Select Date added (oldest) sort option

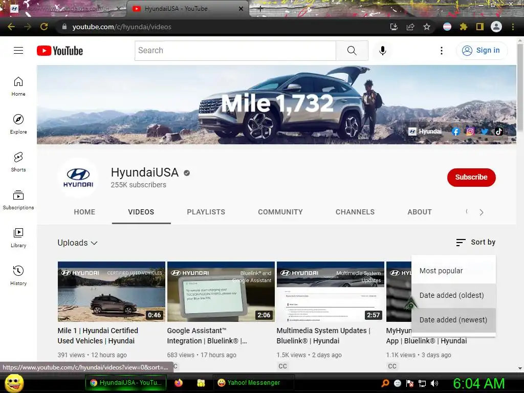pyautogui.click(x=453, y=295)
